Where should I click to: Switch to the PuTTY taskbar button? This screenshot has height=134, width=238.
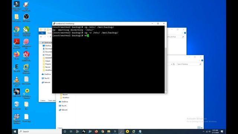point(121,131)
